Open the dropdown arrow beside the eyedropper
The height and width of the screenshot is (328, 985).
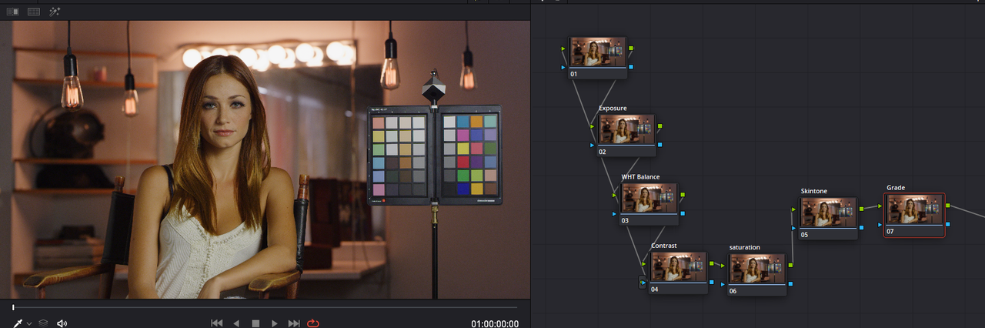click(29, 324)
